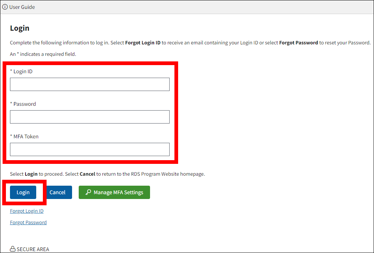Click the required field asterisk note
Image resolution: width=374 pixels, height=253 pixels.
coord(43,54)
